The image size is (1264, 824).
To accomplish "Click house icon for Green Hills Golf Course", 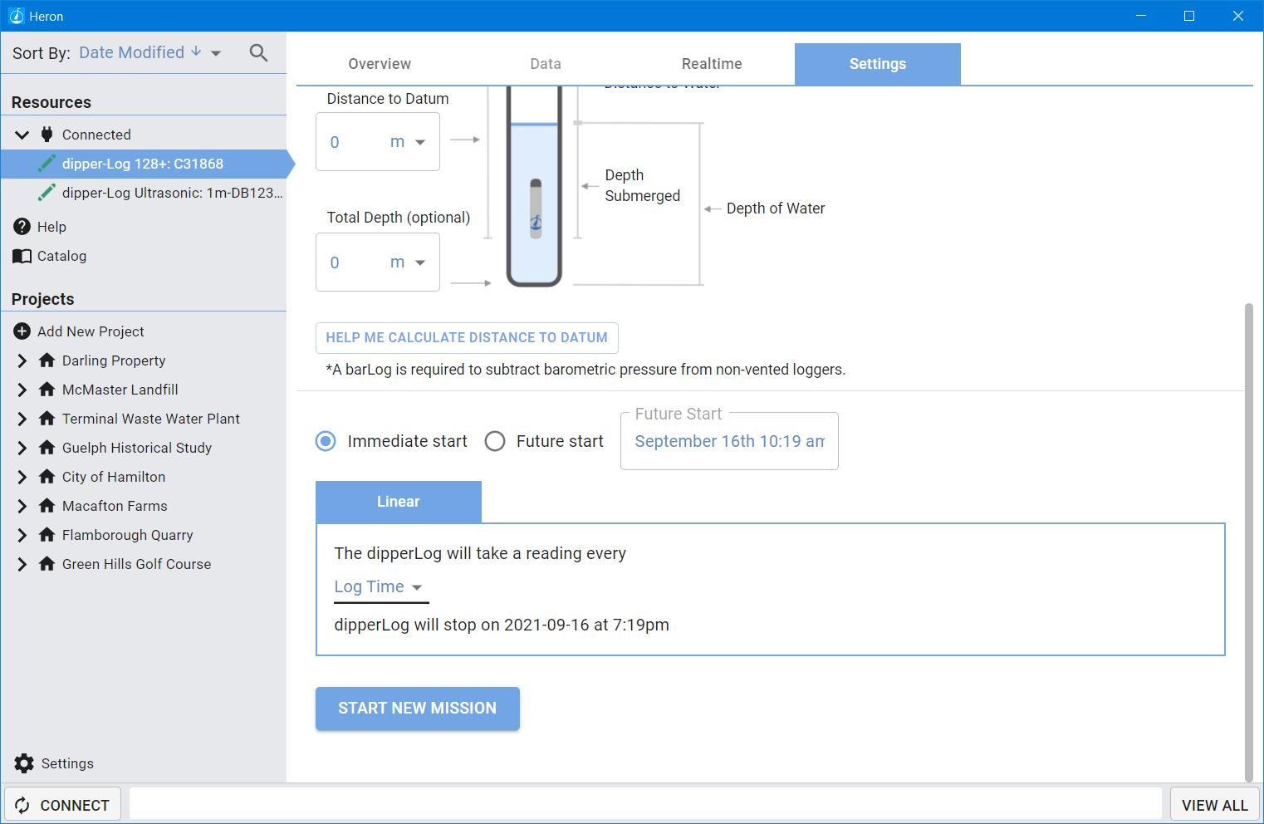I will click(47, 564).
